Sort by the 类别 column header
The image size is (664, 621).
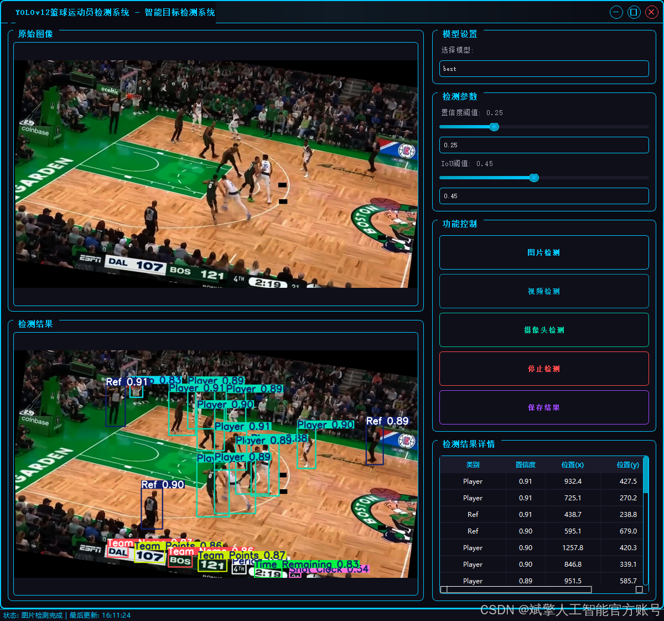tap(473, 465)
